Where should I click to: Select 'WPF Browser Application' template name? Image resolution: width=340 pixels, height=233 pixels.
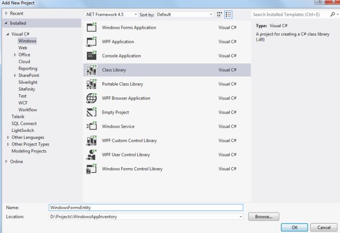(x=126, y=98)
